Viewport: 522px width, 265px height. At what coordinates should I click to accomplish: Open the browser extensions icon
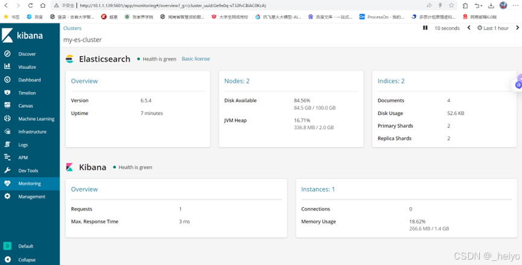click(x=465, y=5)
